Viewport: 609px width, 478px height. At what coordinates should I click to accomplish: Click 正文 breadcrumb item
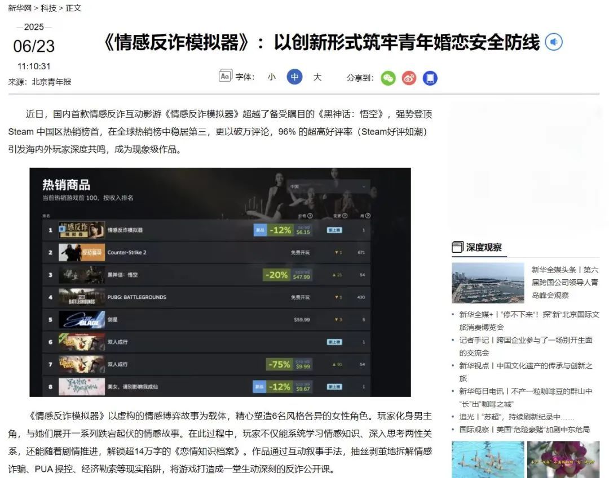pos(73,8)
